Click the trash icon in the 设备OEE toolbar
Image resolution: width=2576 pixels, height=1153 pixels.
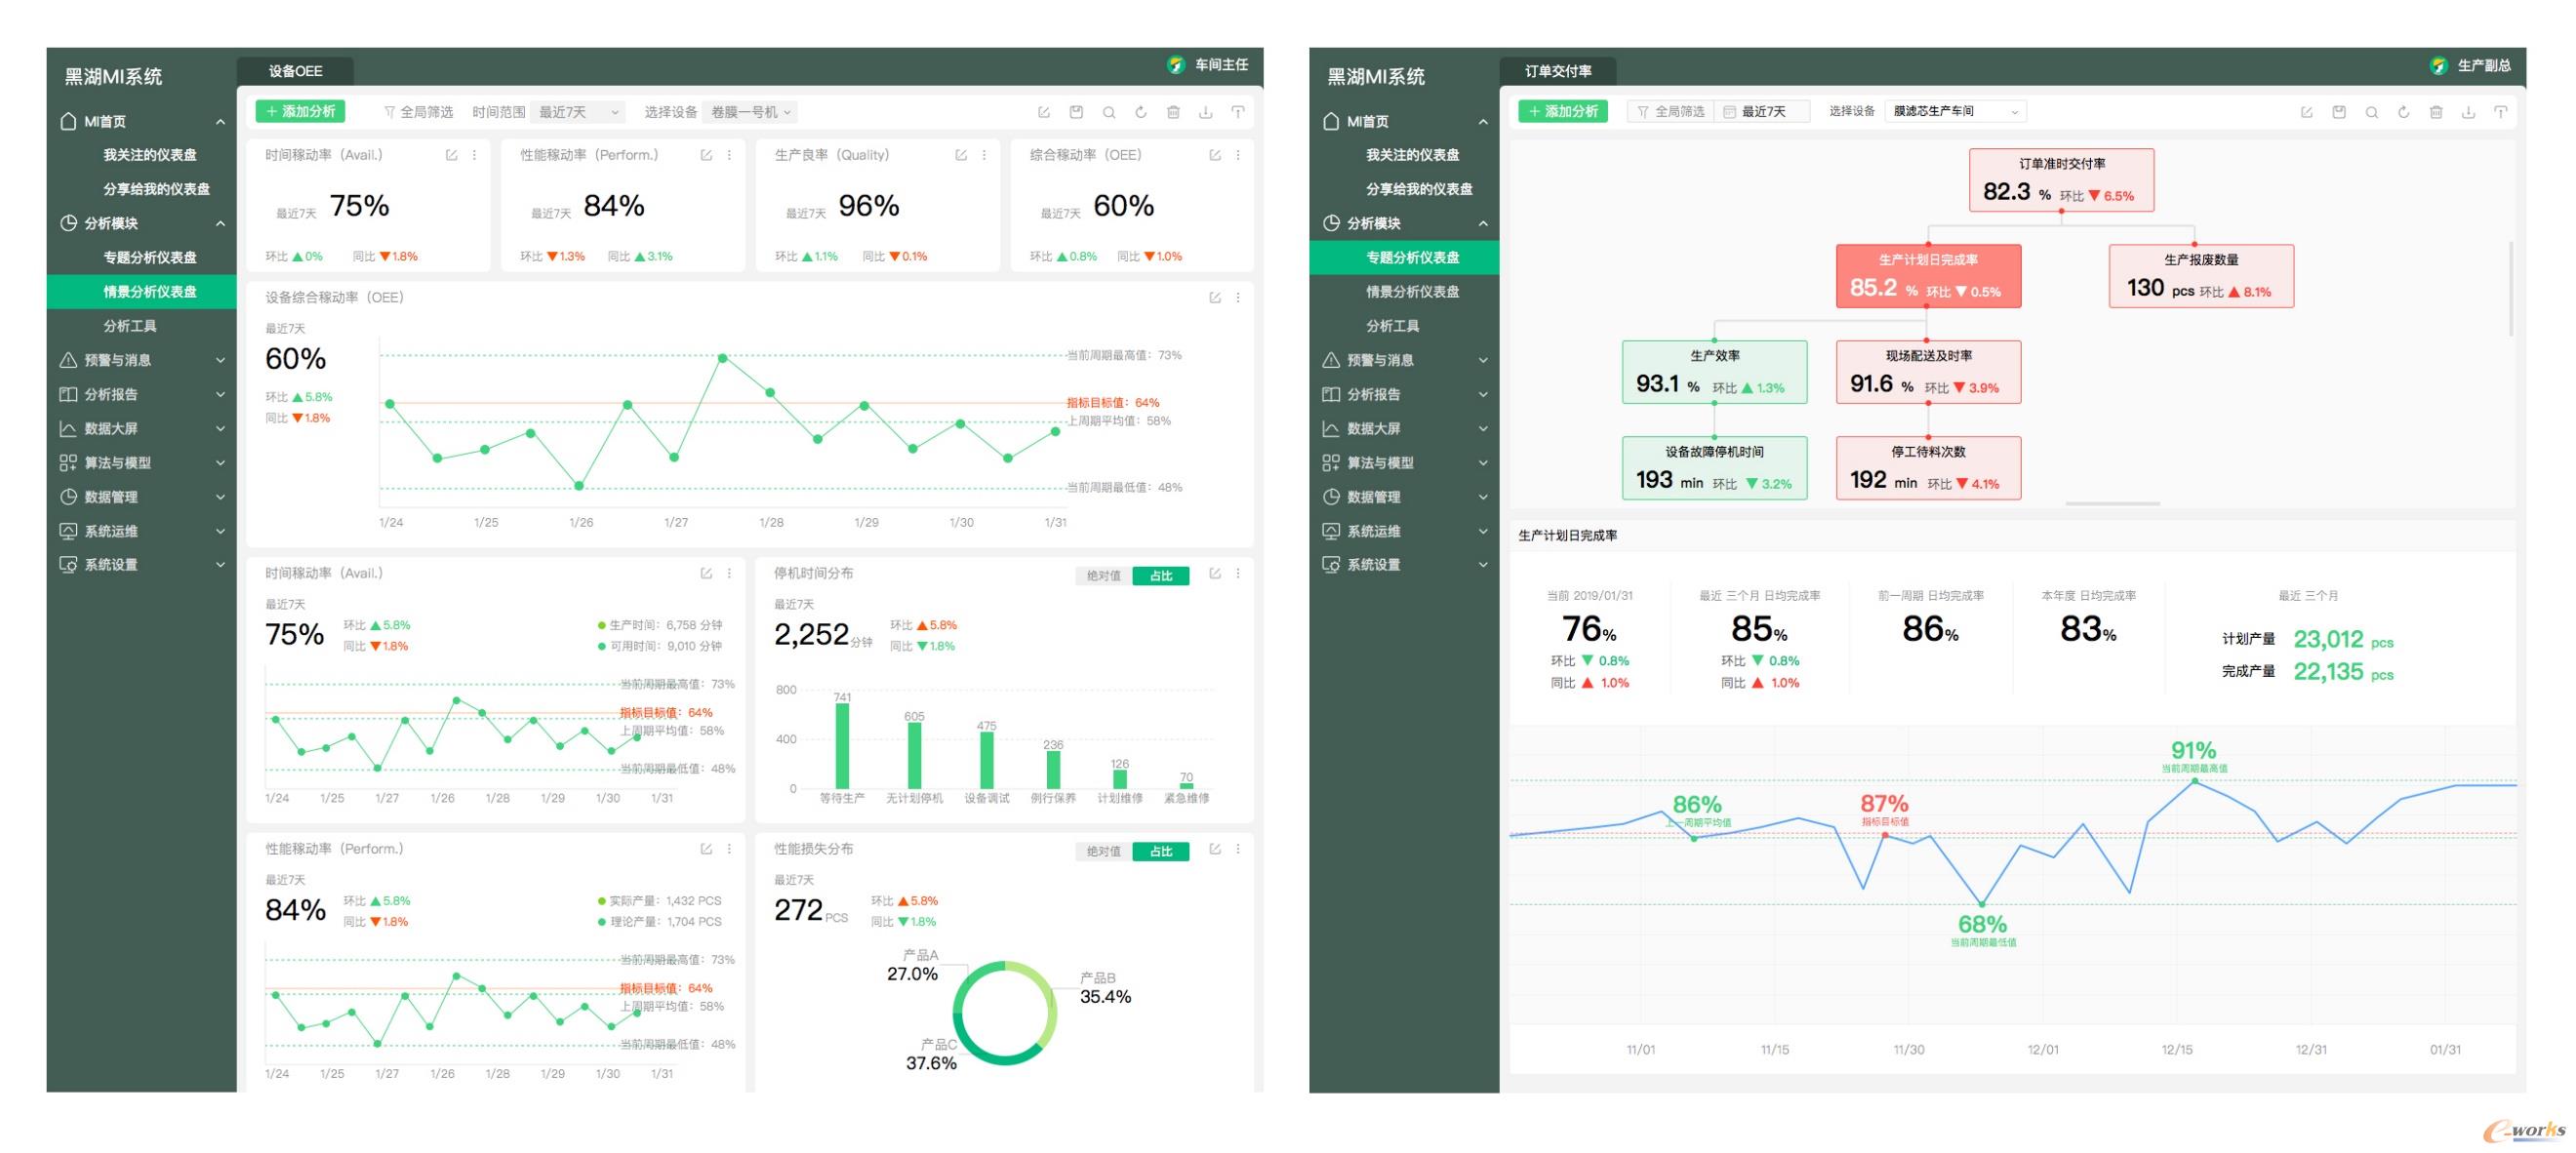point(1173,112)
